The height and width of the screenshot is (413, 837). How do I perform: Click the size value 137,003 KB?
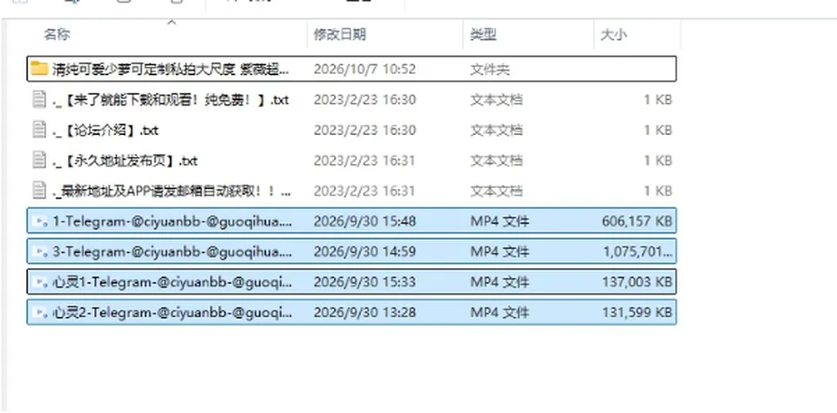pos(636,281)
